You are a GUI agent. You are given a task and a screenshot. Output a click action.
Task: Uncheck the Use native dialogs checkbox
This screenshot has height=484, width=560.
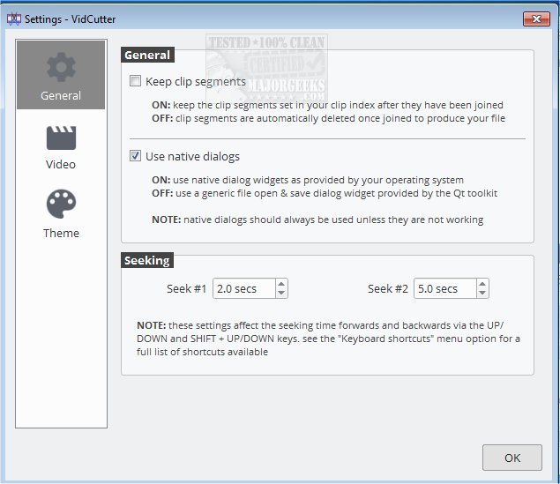point(135,156)
